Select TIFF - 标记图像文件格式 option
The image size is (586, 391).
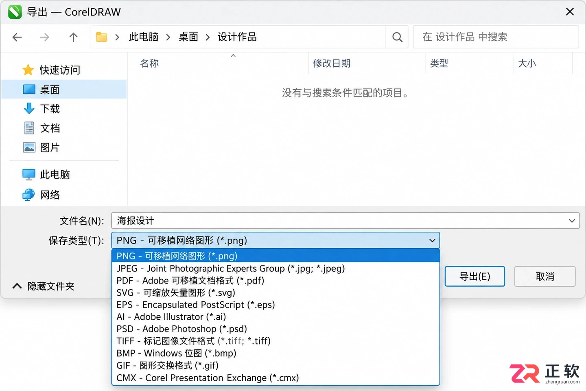point(276,341)
